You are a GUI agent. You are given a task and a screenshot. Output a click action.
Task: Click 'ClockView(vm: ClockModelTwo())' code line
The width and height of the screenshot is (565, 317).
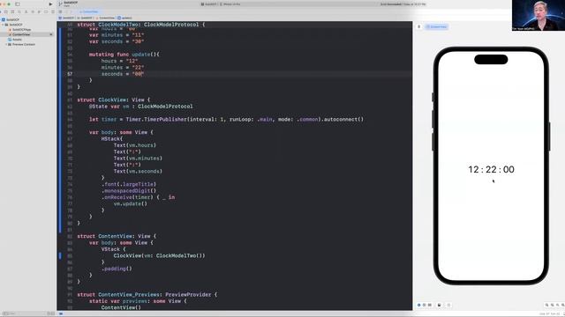(x=159, y=255)
